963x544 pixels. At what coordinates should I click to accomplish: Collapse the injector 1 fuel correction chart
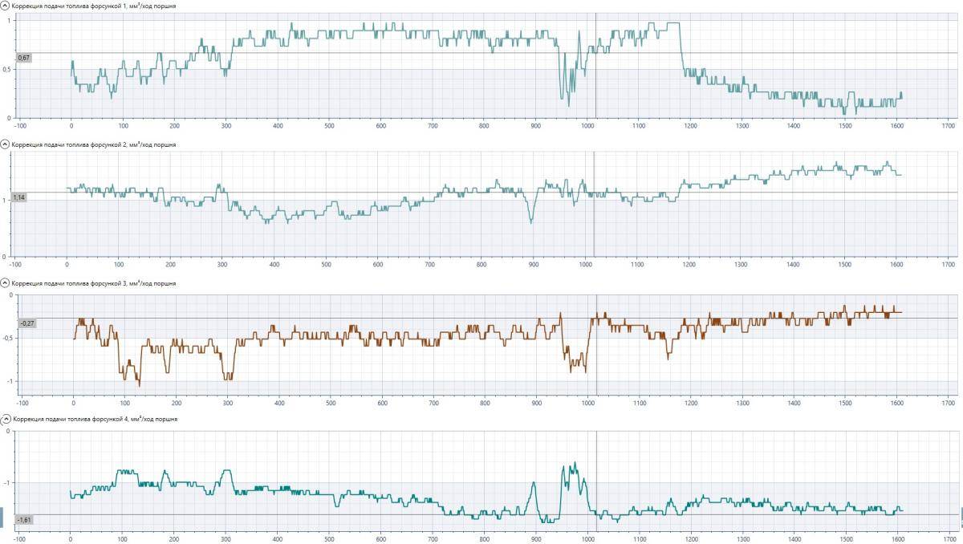(5, 6)
